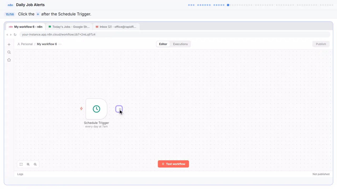
Task: Click the browser forward arrow
Action: 11,35
